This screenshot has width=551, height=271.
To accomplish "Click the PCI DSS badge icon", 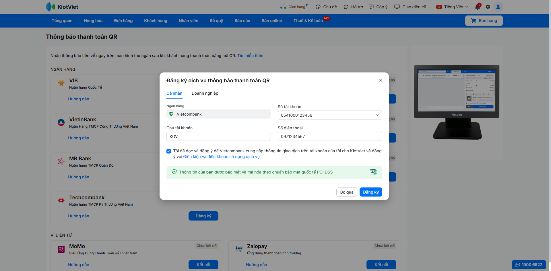I will tap(374, 172).
